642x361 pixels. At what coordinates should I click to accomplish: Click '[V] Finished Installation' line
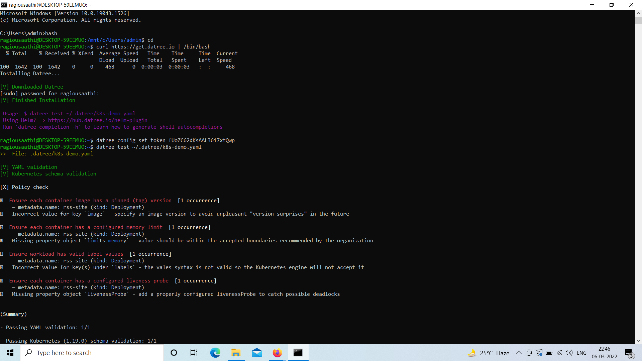click(x=38, y=100)
